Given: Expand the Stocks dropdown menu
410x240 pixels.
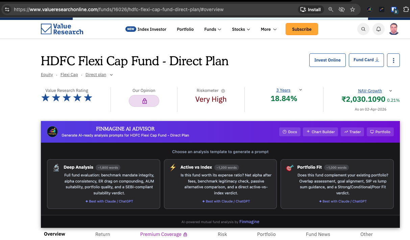Looking at the screenshot, I should pyautogui.click(x=241, y=29).
